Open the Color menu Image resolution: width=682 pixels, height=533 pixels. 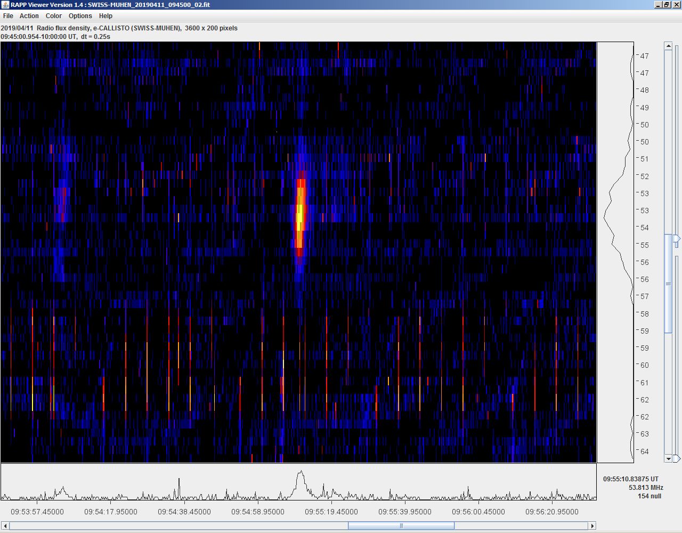(54, 16)
